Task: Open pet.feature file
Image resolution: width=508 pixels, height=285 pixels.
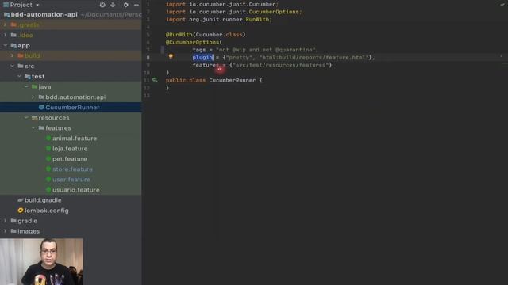Action: click(x=70, y=159)
